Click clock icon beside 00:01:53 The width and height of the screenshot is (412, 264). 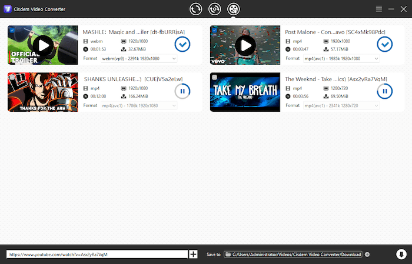(85, 49)
